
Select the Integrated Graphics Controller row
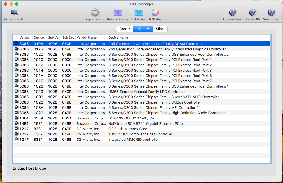tap(167, 49)
